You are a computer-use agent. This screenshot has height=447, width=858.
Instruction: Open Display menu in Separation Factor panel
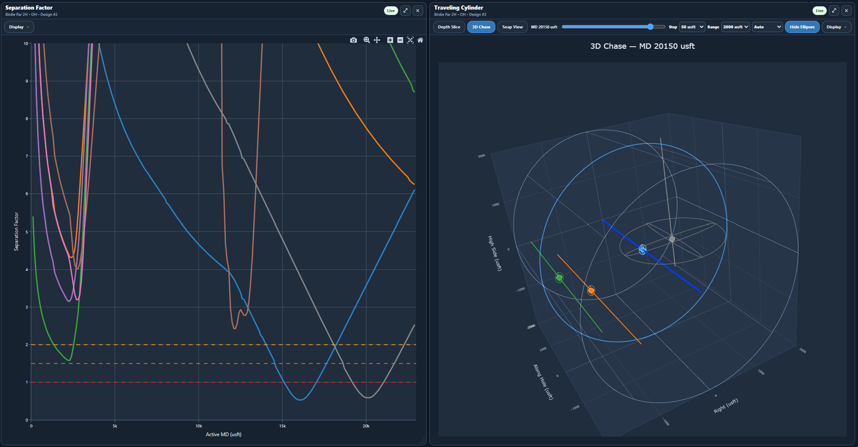pos(19,27)
